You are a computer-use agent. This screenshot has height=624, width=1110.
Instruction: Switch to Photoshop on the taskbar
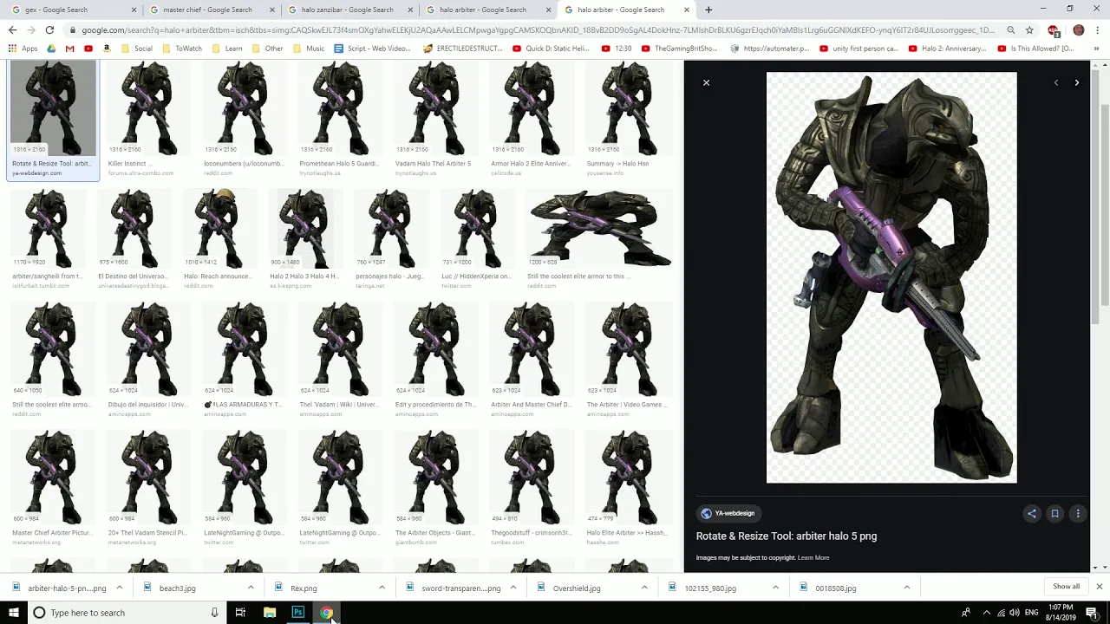[298, 613]
